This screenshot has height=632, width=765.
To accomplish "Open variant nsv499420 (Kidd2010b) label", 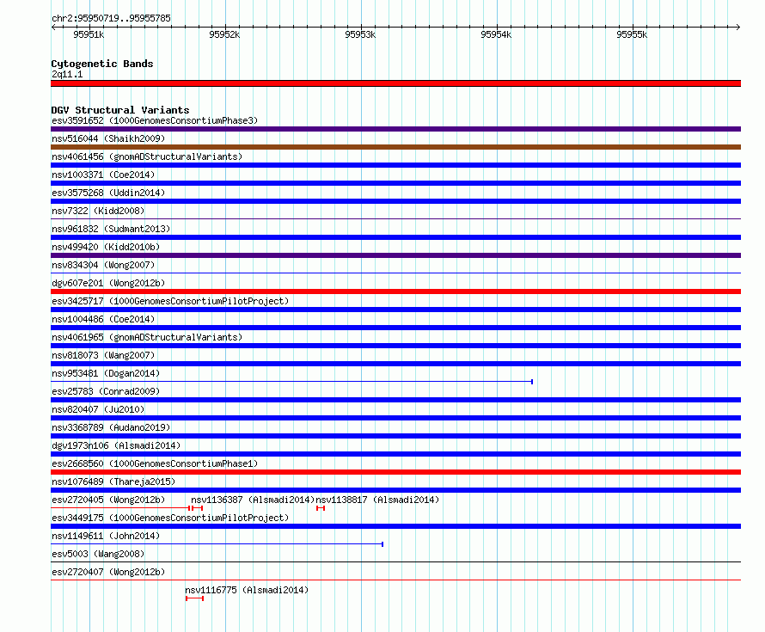I will [106, 247].
